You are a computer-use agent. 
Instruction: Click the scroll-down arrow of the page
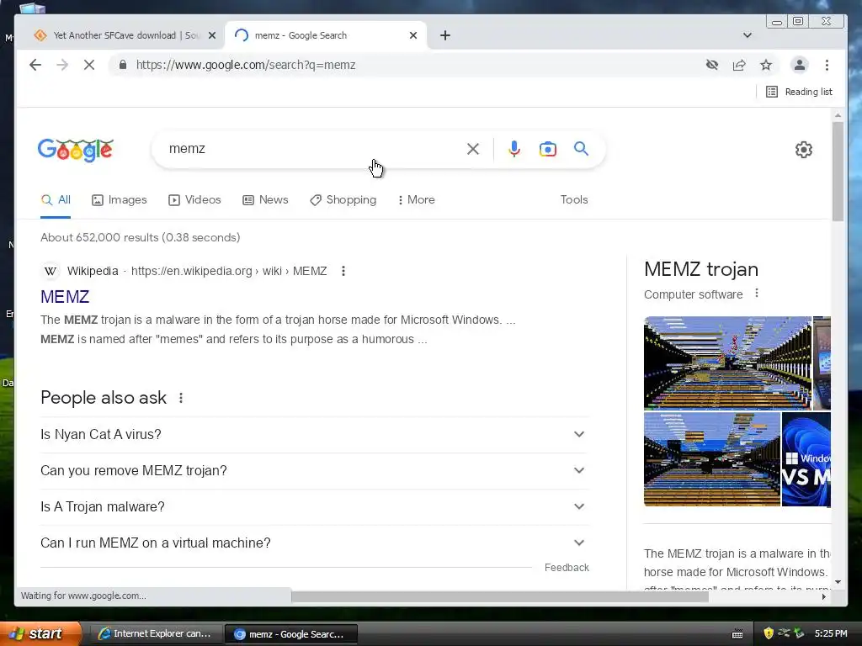838,582
